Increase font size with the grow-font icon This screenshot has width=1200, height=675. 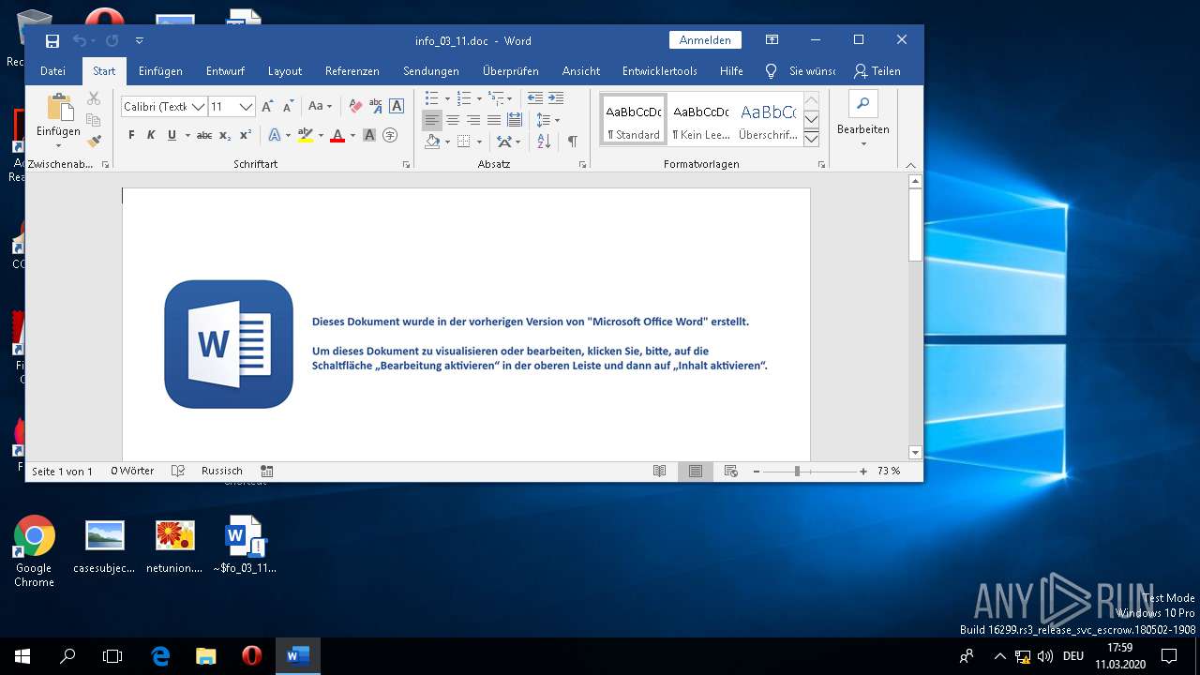pyautogui.click(x=268, y=107)
